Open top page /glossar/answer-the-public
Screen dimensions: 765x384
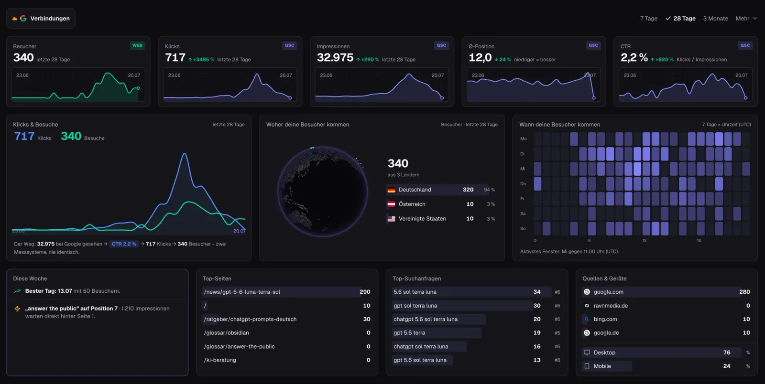[287, 347]
